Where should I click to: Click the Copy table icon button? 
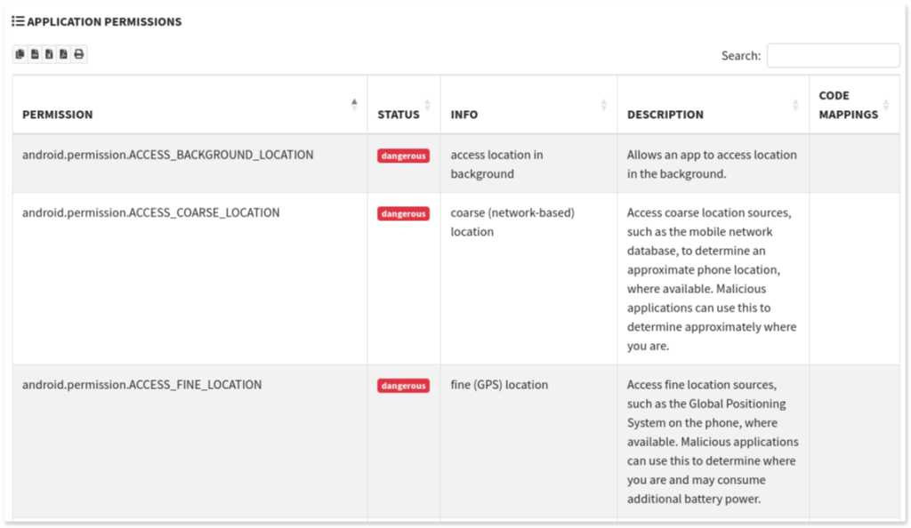click(x=20, y=54)
